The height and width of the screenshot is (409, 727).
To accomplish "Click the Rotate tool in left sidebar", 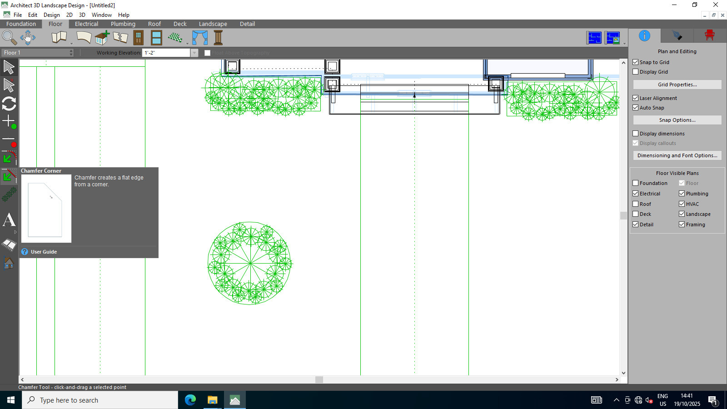I will point(9,104).
